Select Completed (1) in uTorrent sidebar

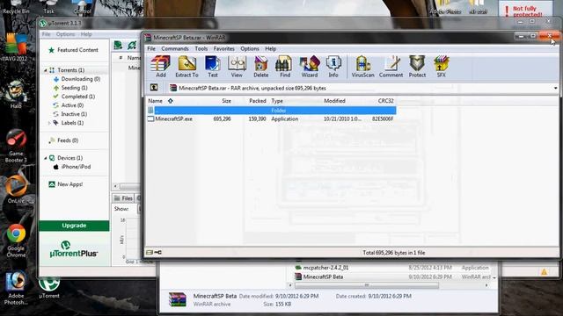click(74, 97)
